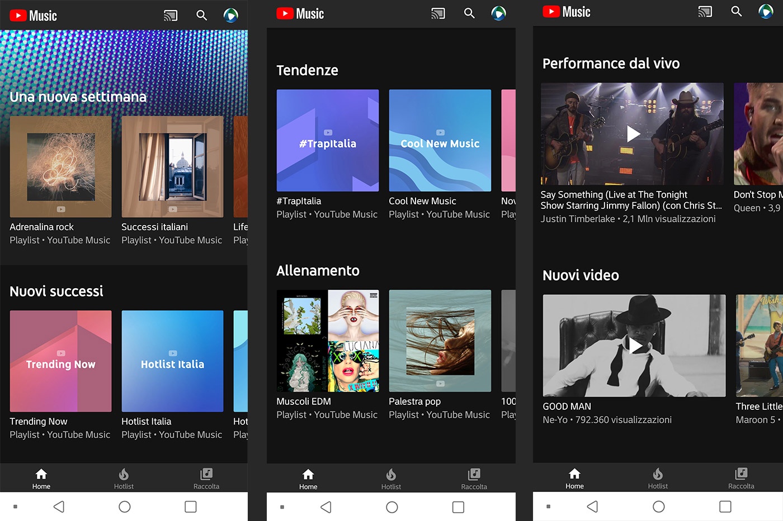
Task: Click the 'Allenamento' heading
Action: coord(318,271)
